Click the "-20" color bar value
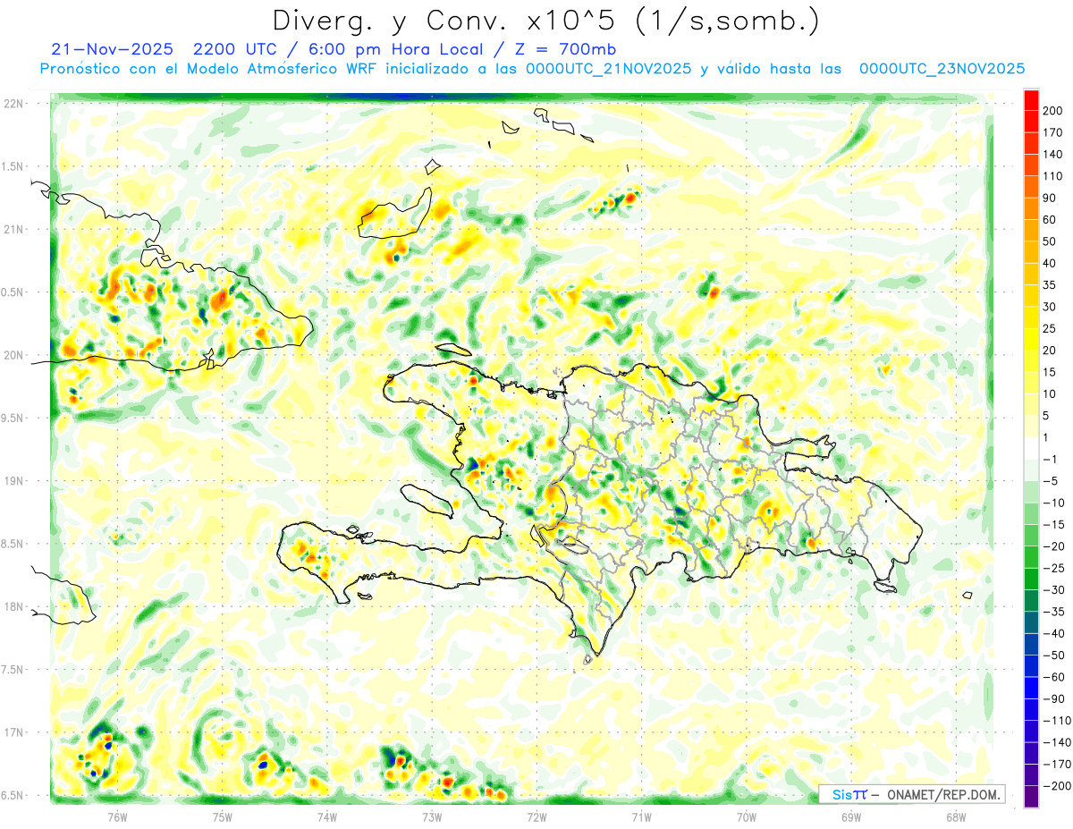This screenshot has width=1073, height=829. 1055,546
